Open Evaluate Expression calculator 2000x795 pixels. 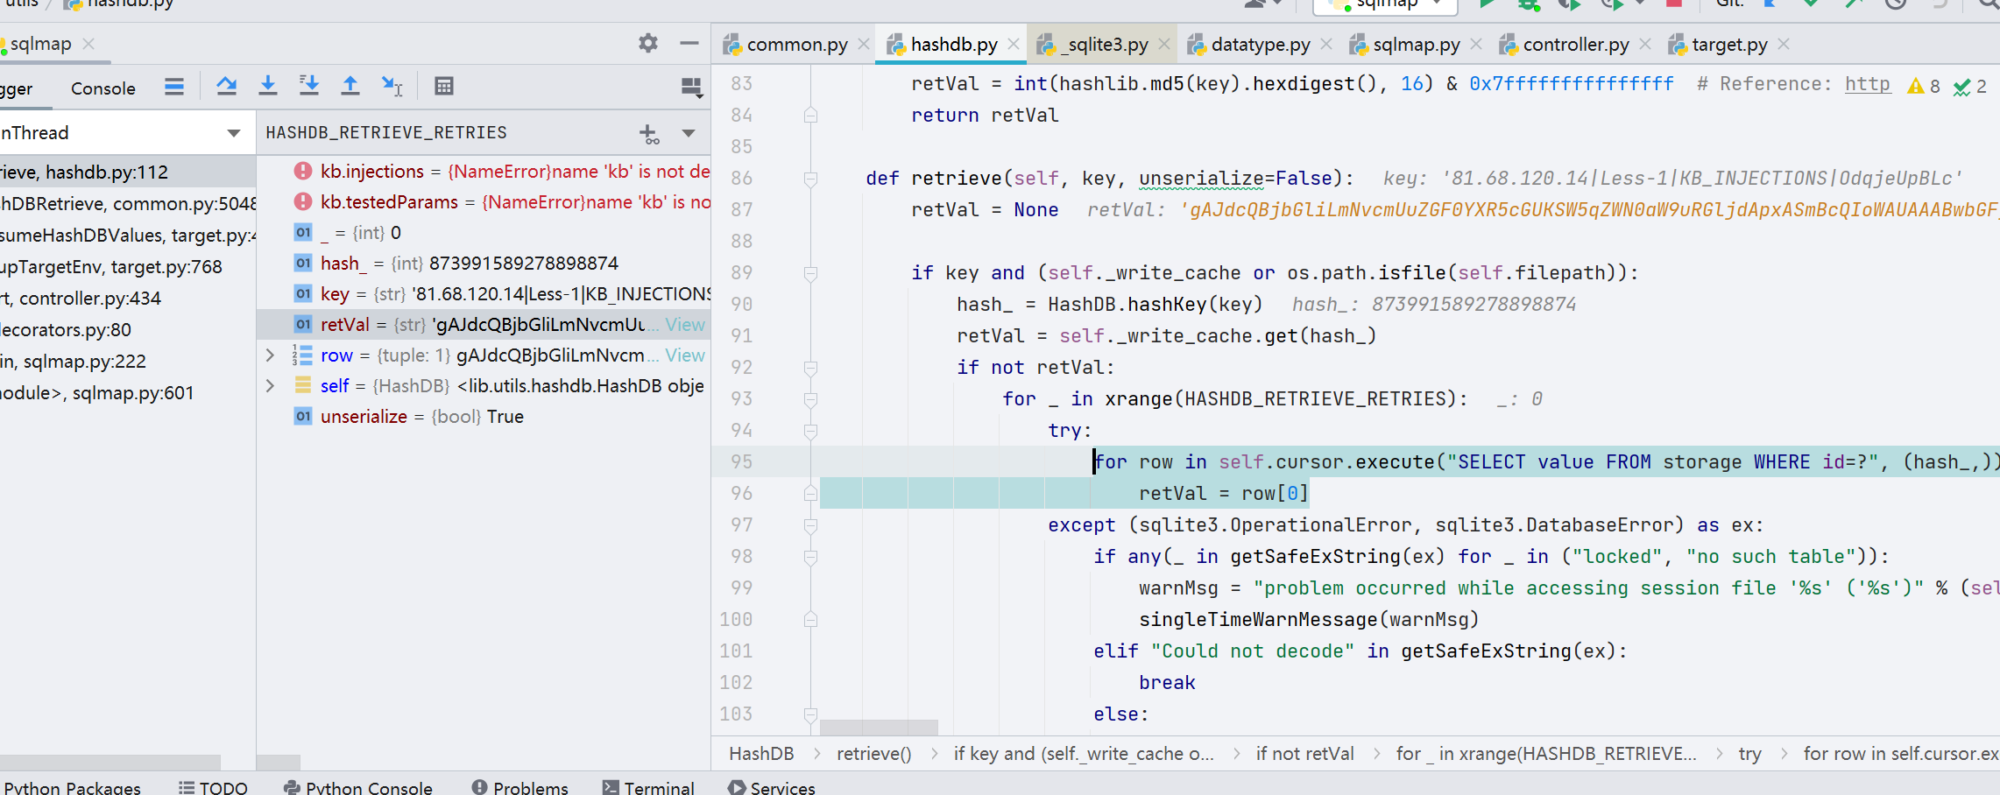pos(444,86)
